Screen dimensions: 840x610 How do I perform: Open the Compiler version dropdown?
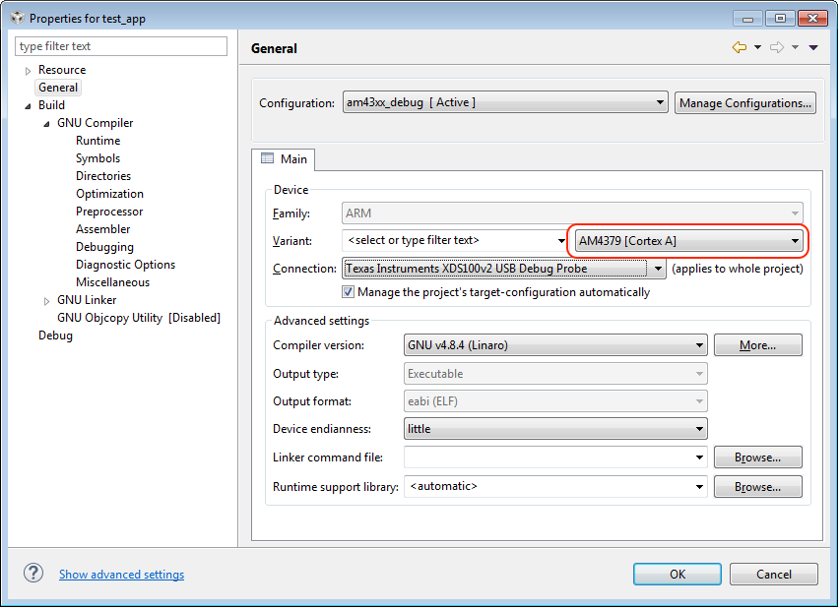(699, 345)
